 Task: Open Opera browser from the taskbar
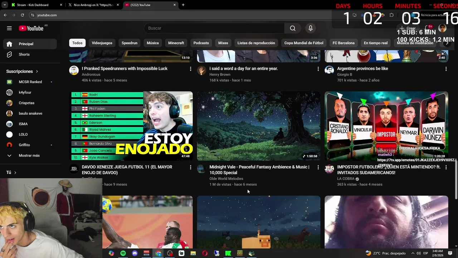tap(205, 253)
